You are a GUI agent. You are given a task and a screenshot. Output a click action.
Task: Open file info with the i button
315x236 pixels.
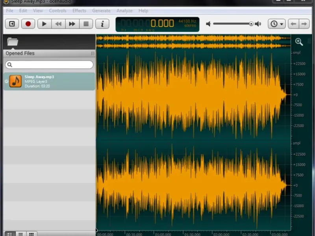click(x=102, y=24)
